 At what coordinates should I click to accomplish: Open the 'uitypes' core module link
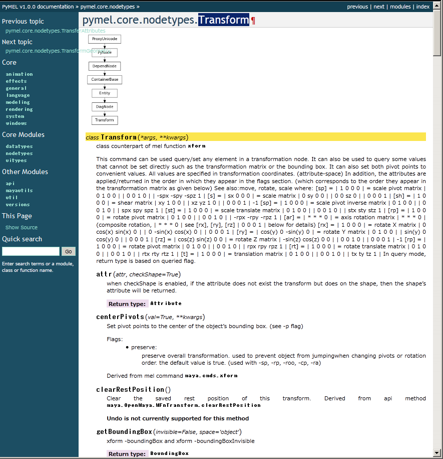click(16, 160)
